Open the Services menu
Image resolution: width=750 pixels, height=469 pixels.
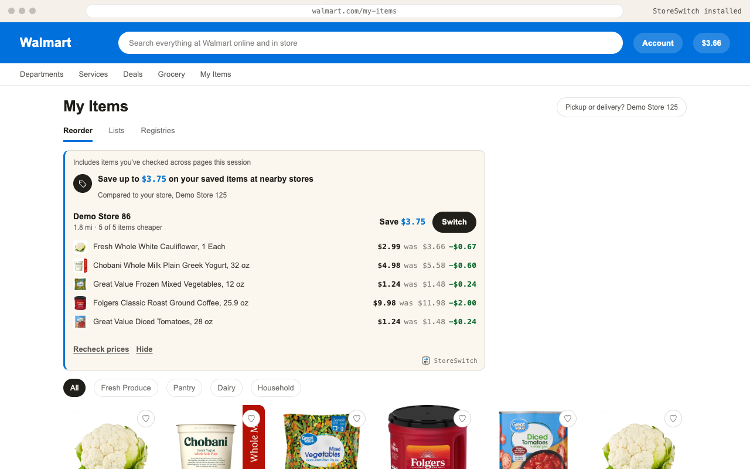93,74
